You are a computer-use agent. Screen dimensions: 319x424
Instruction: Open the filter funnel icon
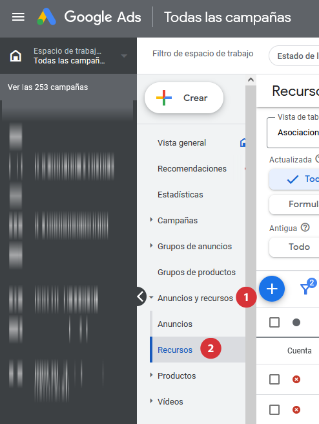[308, 287]
